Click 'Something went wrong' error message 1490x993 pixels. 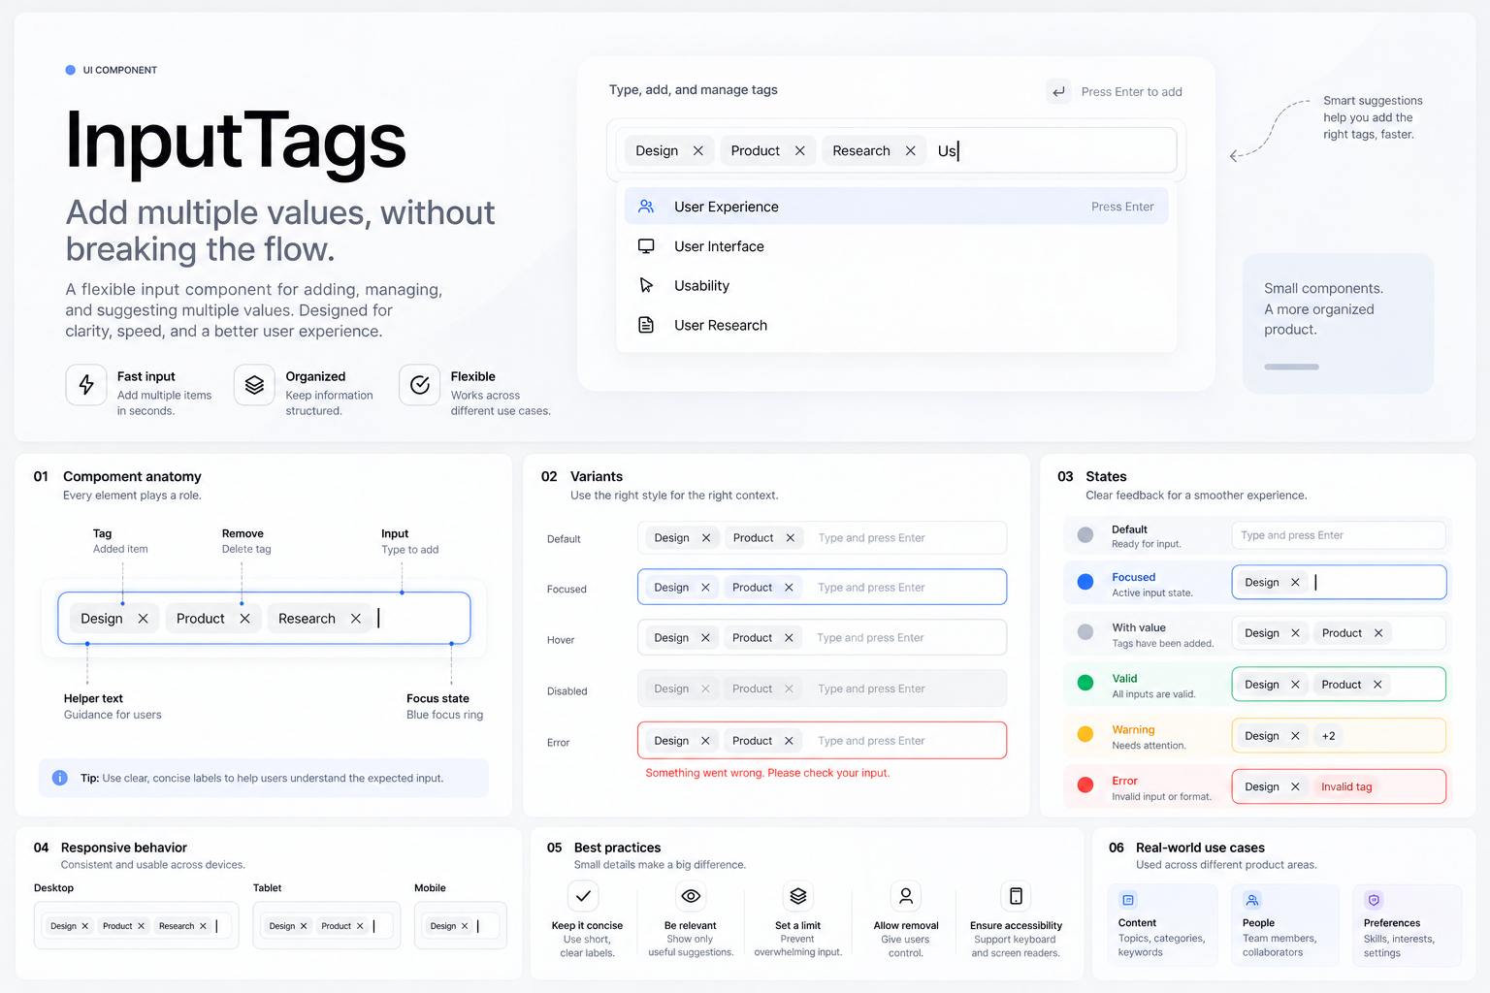767,773
